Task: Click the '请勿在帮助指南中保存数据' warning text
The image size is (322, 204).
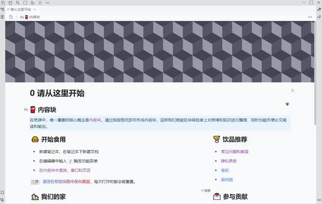Action: 66,181
